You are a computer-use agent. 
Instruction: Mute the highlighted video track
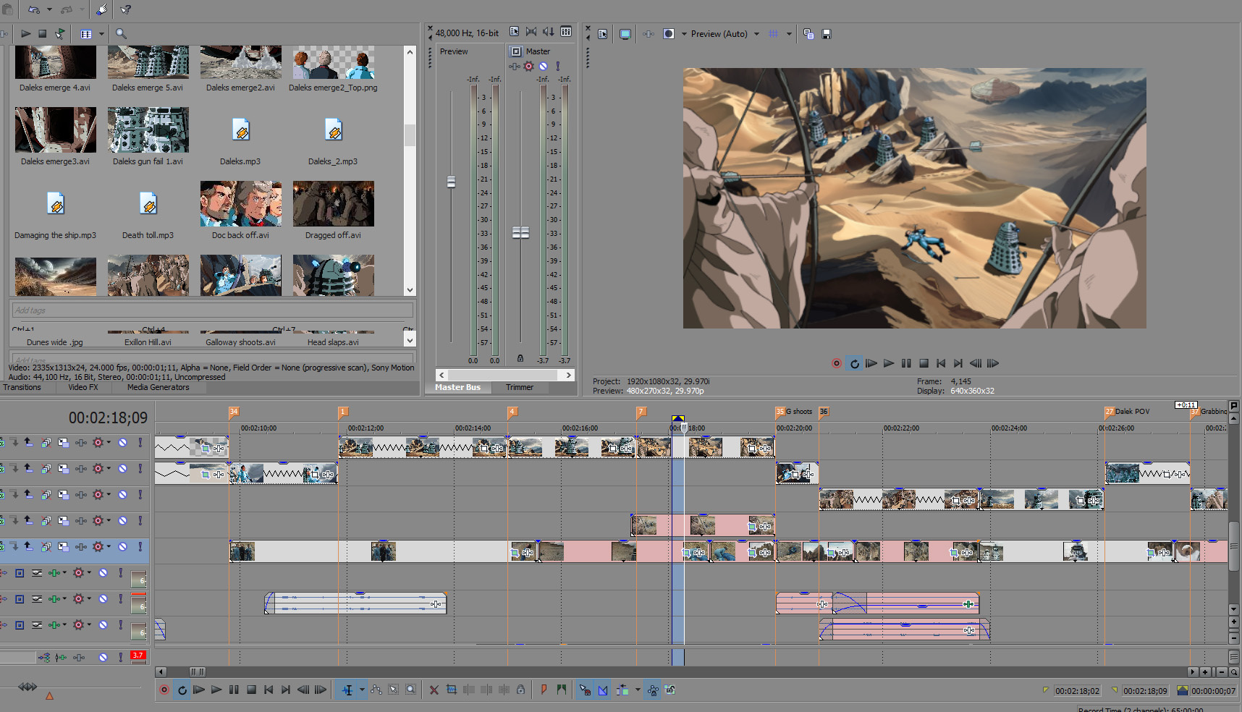(x=123, y=547)
